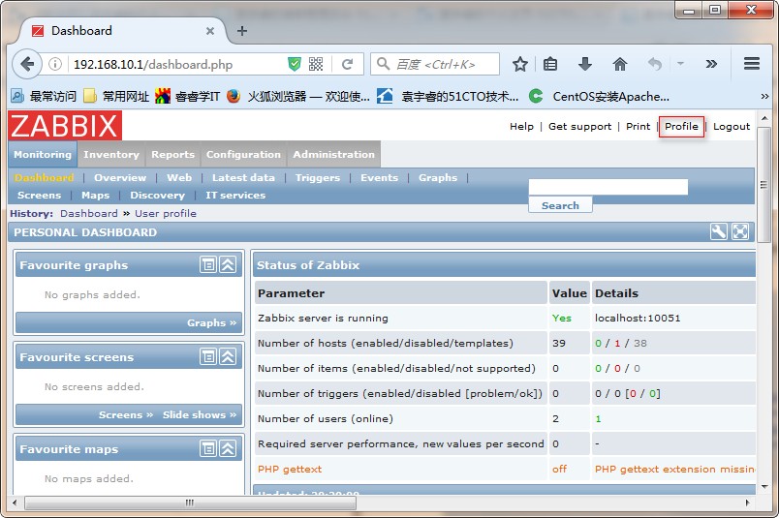Open the Triggers submenu item
The image size is (779, 518).
pos(318,178)
